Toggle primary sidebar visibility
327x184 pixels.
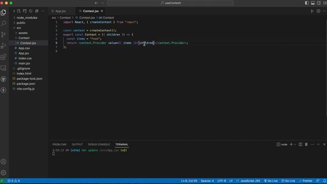[307, 3]
